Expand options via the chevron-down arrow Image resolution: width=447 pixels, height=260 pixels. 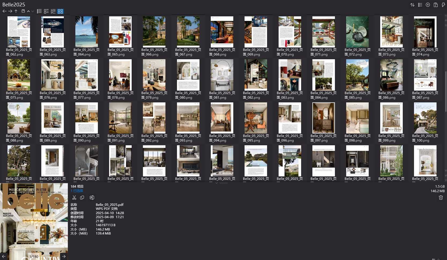[33, 11]
